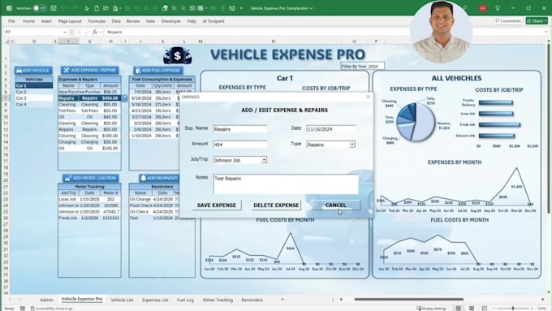
Task: Click the Amount input field
Action: [x=240, y=145]
